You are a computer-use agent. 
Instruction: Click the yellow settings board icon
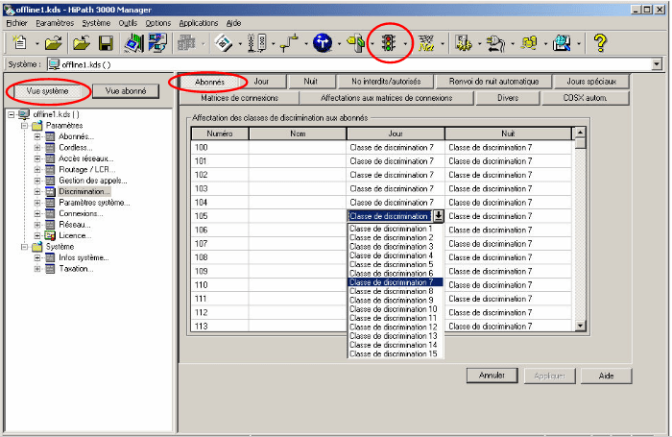[x=464, y=43]
